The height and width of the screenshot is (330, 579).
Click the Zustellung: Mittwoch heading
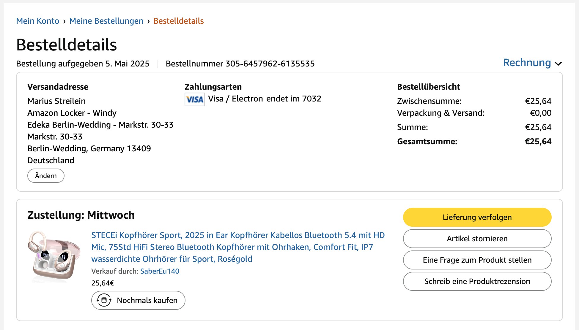pyautogui.click(x=81, y=215)
